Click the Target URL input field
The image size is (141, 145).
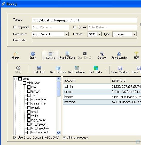(84, 20)
